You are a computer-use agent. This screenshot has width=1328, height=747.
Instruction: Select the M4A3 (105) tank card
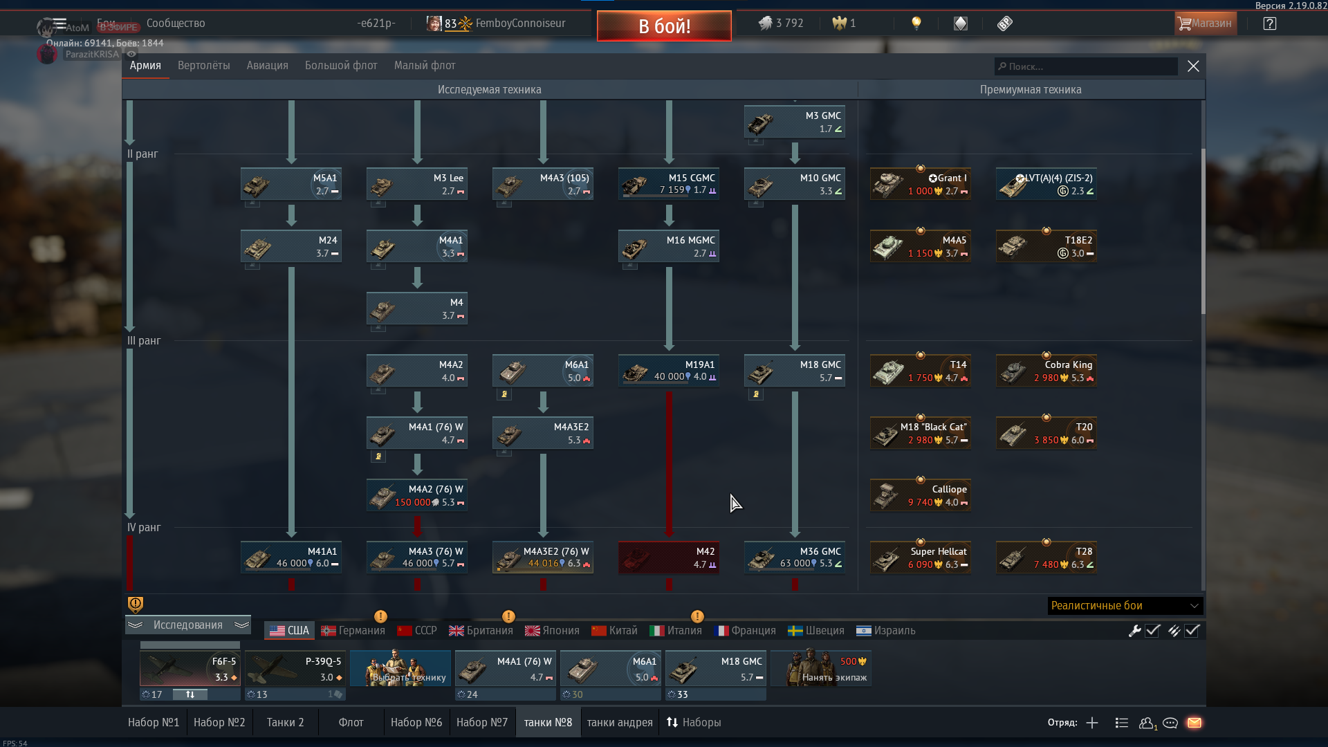pos(543,184)
